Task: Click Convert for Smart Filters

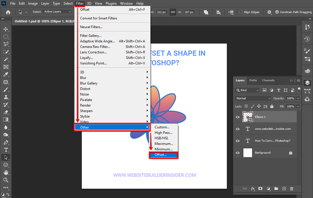Action: 99,18
